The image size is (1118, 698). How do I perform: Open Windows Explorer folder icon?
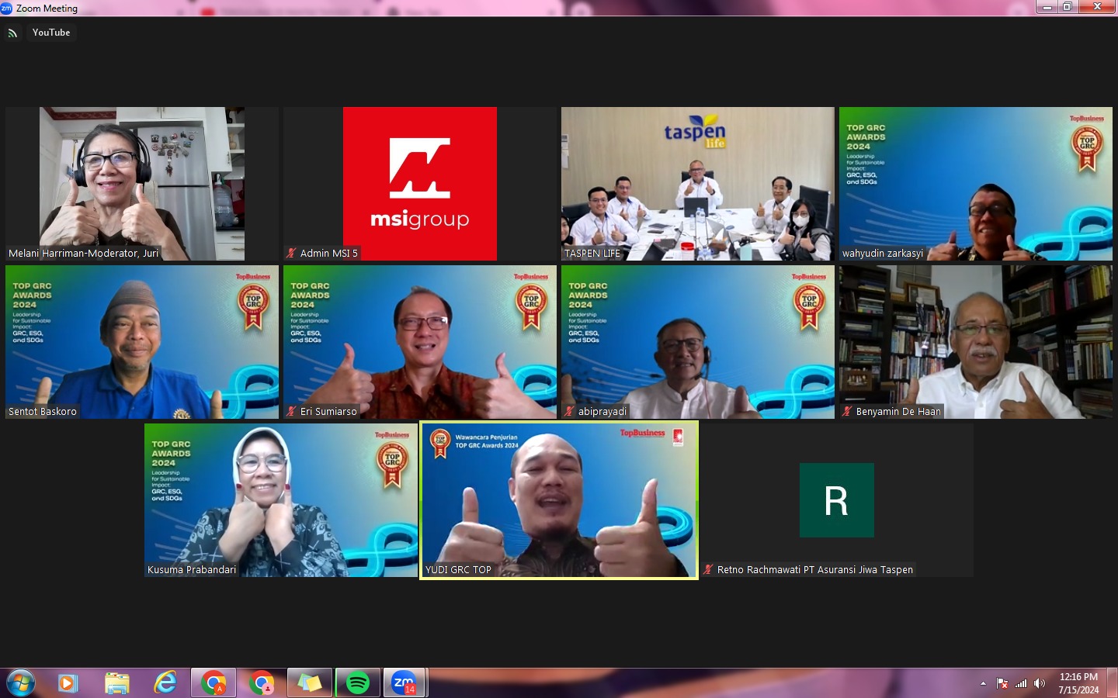pos(116,683)
